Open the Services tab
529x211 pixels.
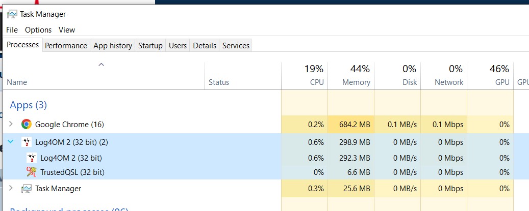pos(236,45)
